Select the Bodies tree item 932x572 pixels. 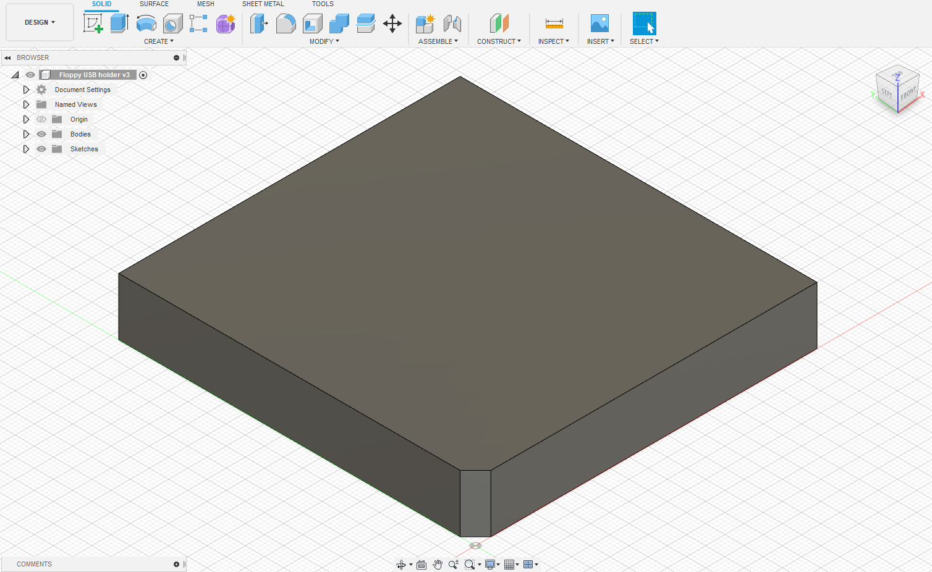80,134
